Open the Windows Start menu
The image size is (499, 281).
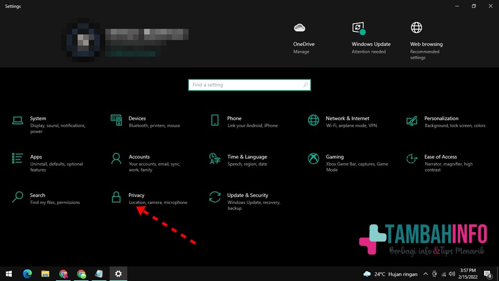tap(9, 274)
